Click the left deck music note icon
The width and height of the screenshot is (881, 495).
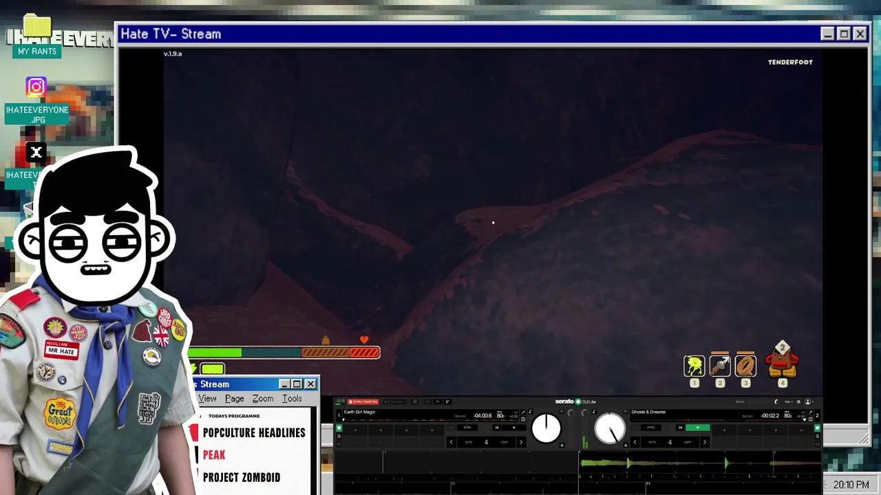coord(530,412)
